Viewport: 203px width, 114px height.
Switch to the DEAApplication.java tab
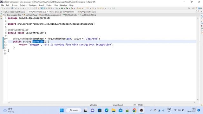(x=87, y=12)
